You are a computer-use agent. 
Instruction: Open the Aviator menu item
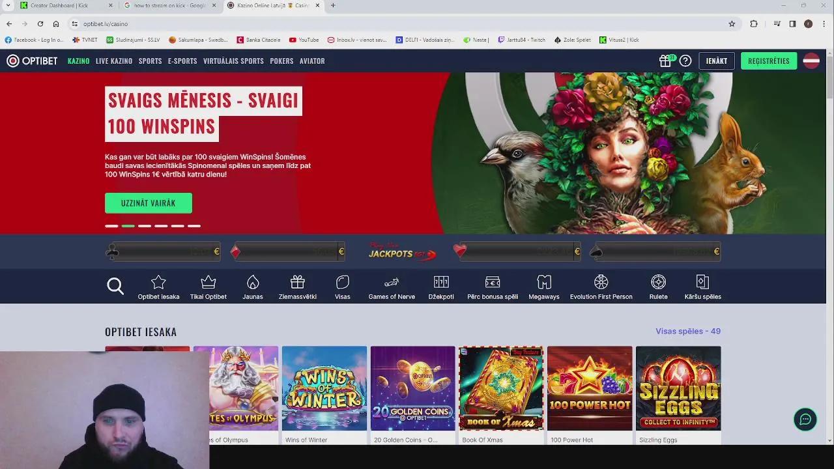312,61
